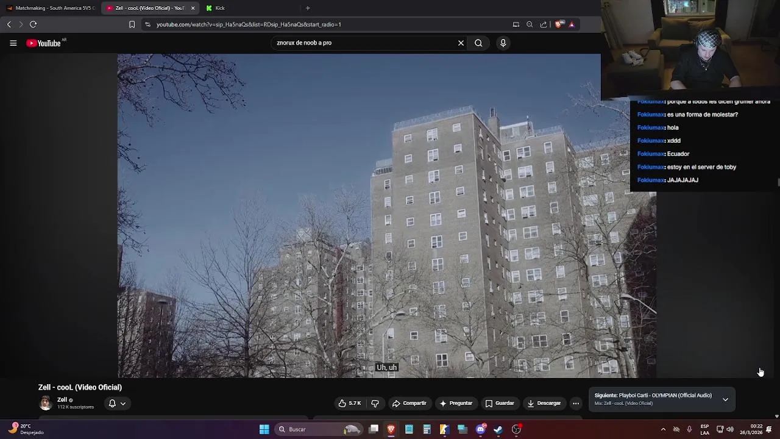Screen dimensions: 780x439
Task: Open Steam from the taskbar
Action: click(x=498, y=429)
